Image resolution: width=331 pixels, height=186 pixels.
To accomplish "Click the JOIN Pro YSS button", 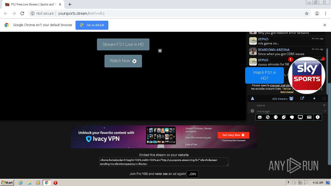I will 192,174.
